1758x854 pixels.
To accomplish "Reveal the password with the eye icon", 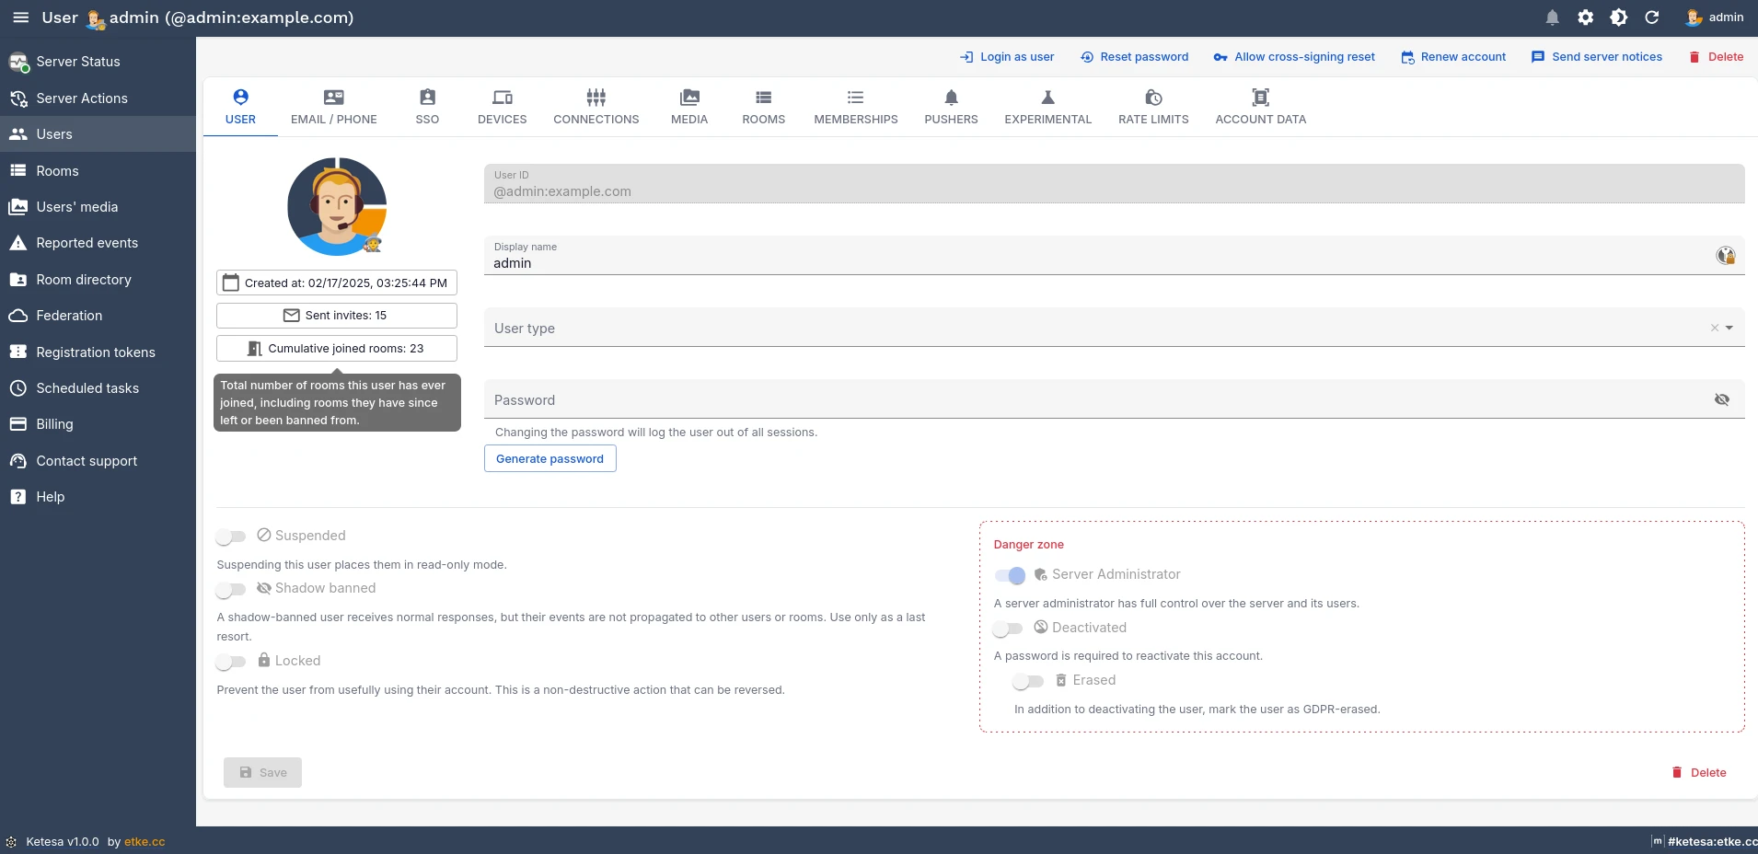I will click(x=1722, y=399).
